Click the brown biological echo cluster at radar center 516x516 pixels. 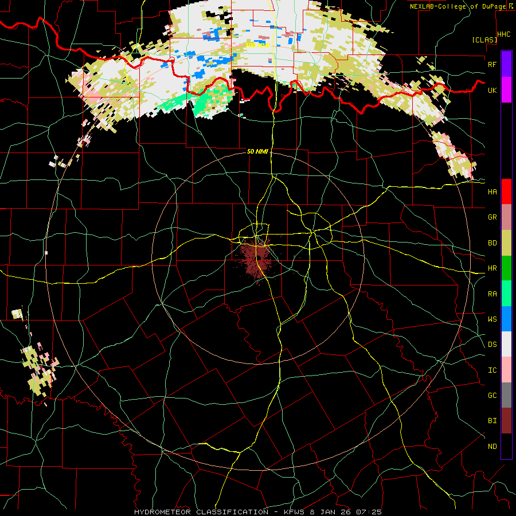257,257
